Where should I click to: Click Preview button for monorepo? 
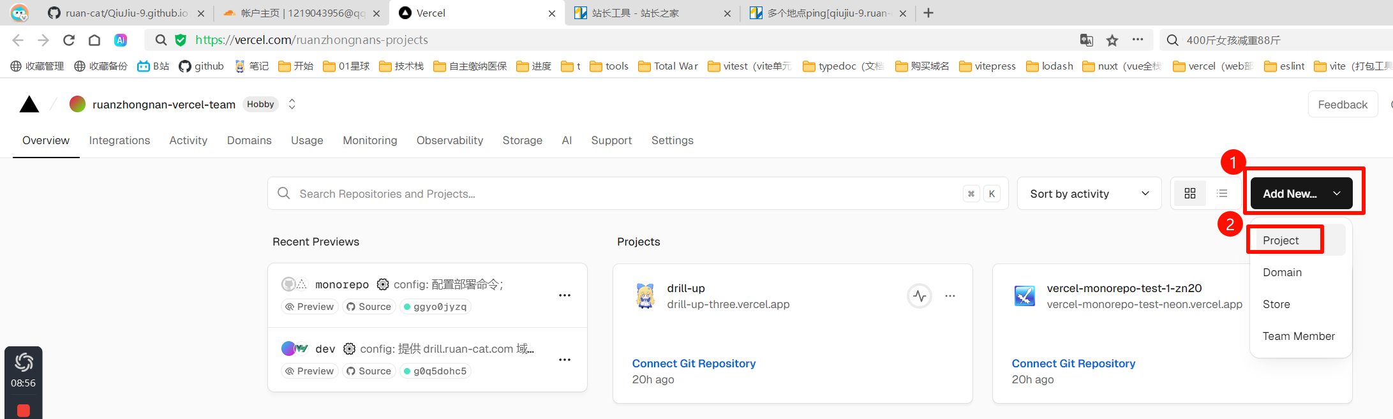coord(309,307)
